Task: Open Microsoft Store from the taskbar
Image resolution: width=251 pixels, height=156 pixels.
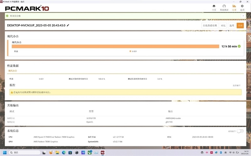Action: (x=70, y=153)
